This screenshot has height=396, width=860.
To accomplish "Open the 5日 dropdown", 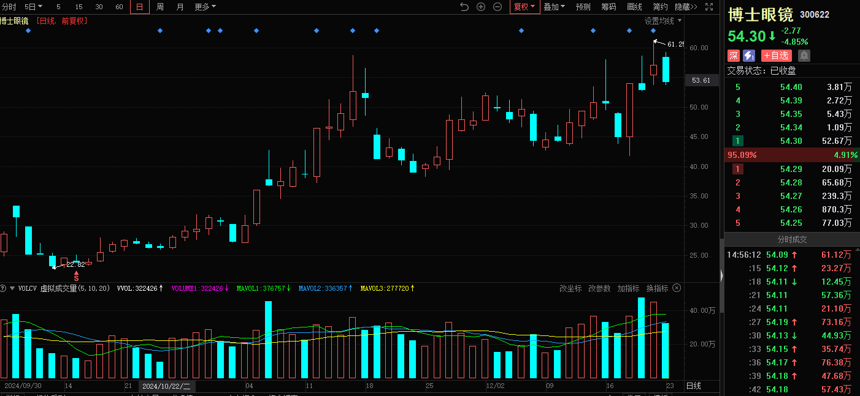I will point(34,7).
